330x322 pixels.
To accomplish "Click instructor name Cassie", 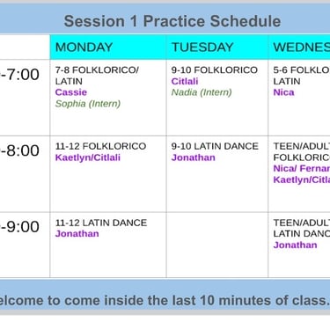I will 71,92.
